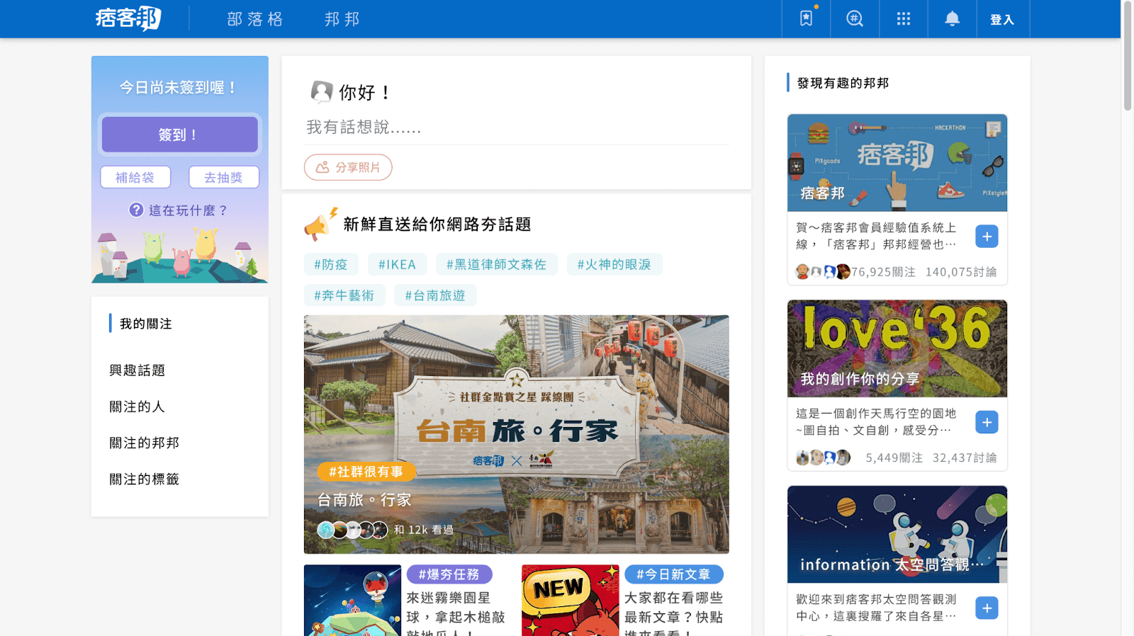1134x636 pixels.
Task: Open the love'36 group banner image
Action: pos(897,348)
